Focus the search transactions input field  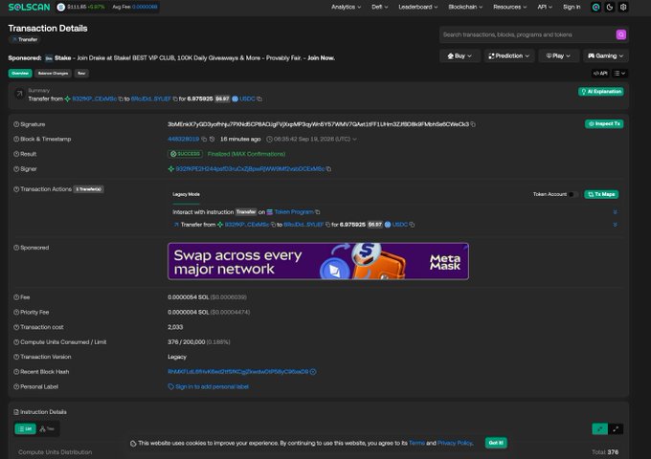pyautogui.click(x=528, y=34)
